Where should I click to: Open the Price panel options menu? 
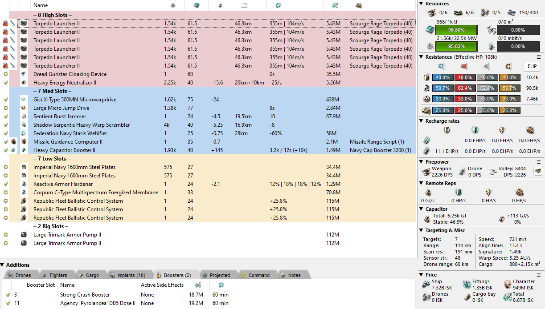click(538, 275)
